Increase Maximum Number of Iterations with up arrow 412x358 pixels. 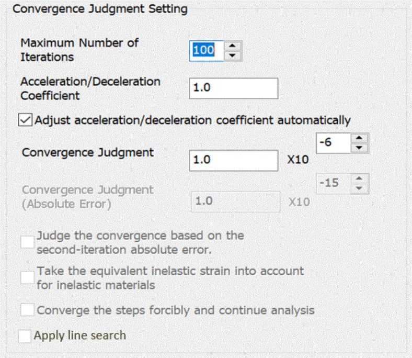234,46
